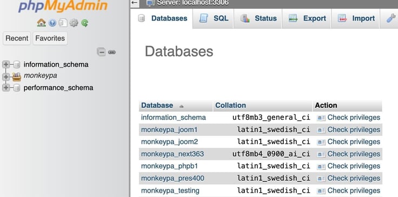Open monkeypa_joom2 database link
This screenshot has width=398, height=197.
tap(169, 142)
